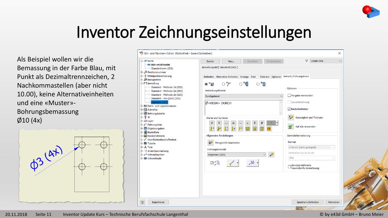Switch to the Toleranz tab
388x218 pixels.
tap(264, 76)
